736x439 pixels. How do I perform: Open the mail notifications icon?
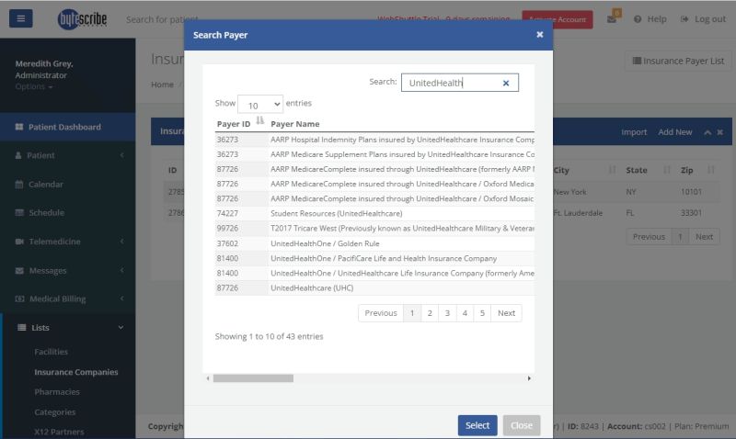pos(612,19)
